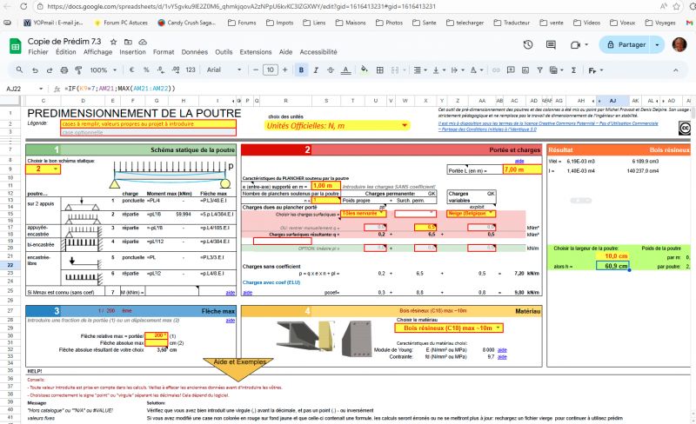Expand the Unités Officielles units dropdown
The height and width of the screenshot is (424, 696).
[405, 125]
